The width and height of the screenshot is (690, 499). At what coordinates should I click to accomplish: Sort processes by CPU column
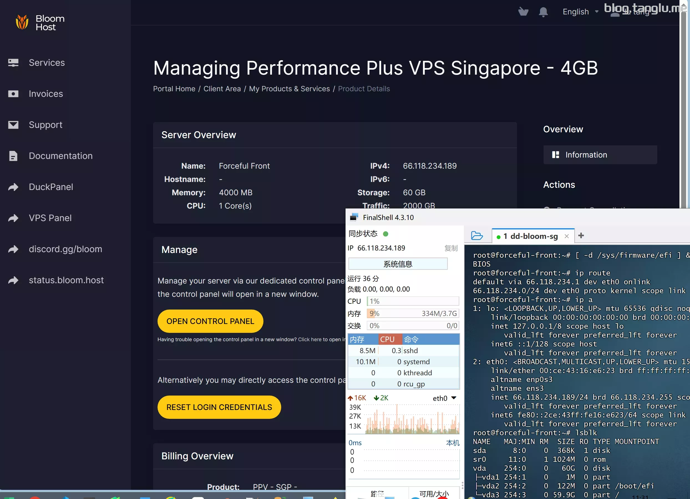click(390, 339)
